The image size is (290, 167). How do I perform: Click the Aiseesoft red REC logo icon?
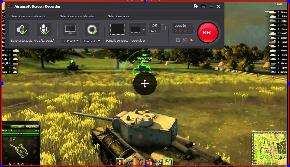pos(10,6)
